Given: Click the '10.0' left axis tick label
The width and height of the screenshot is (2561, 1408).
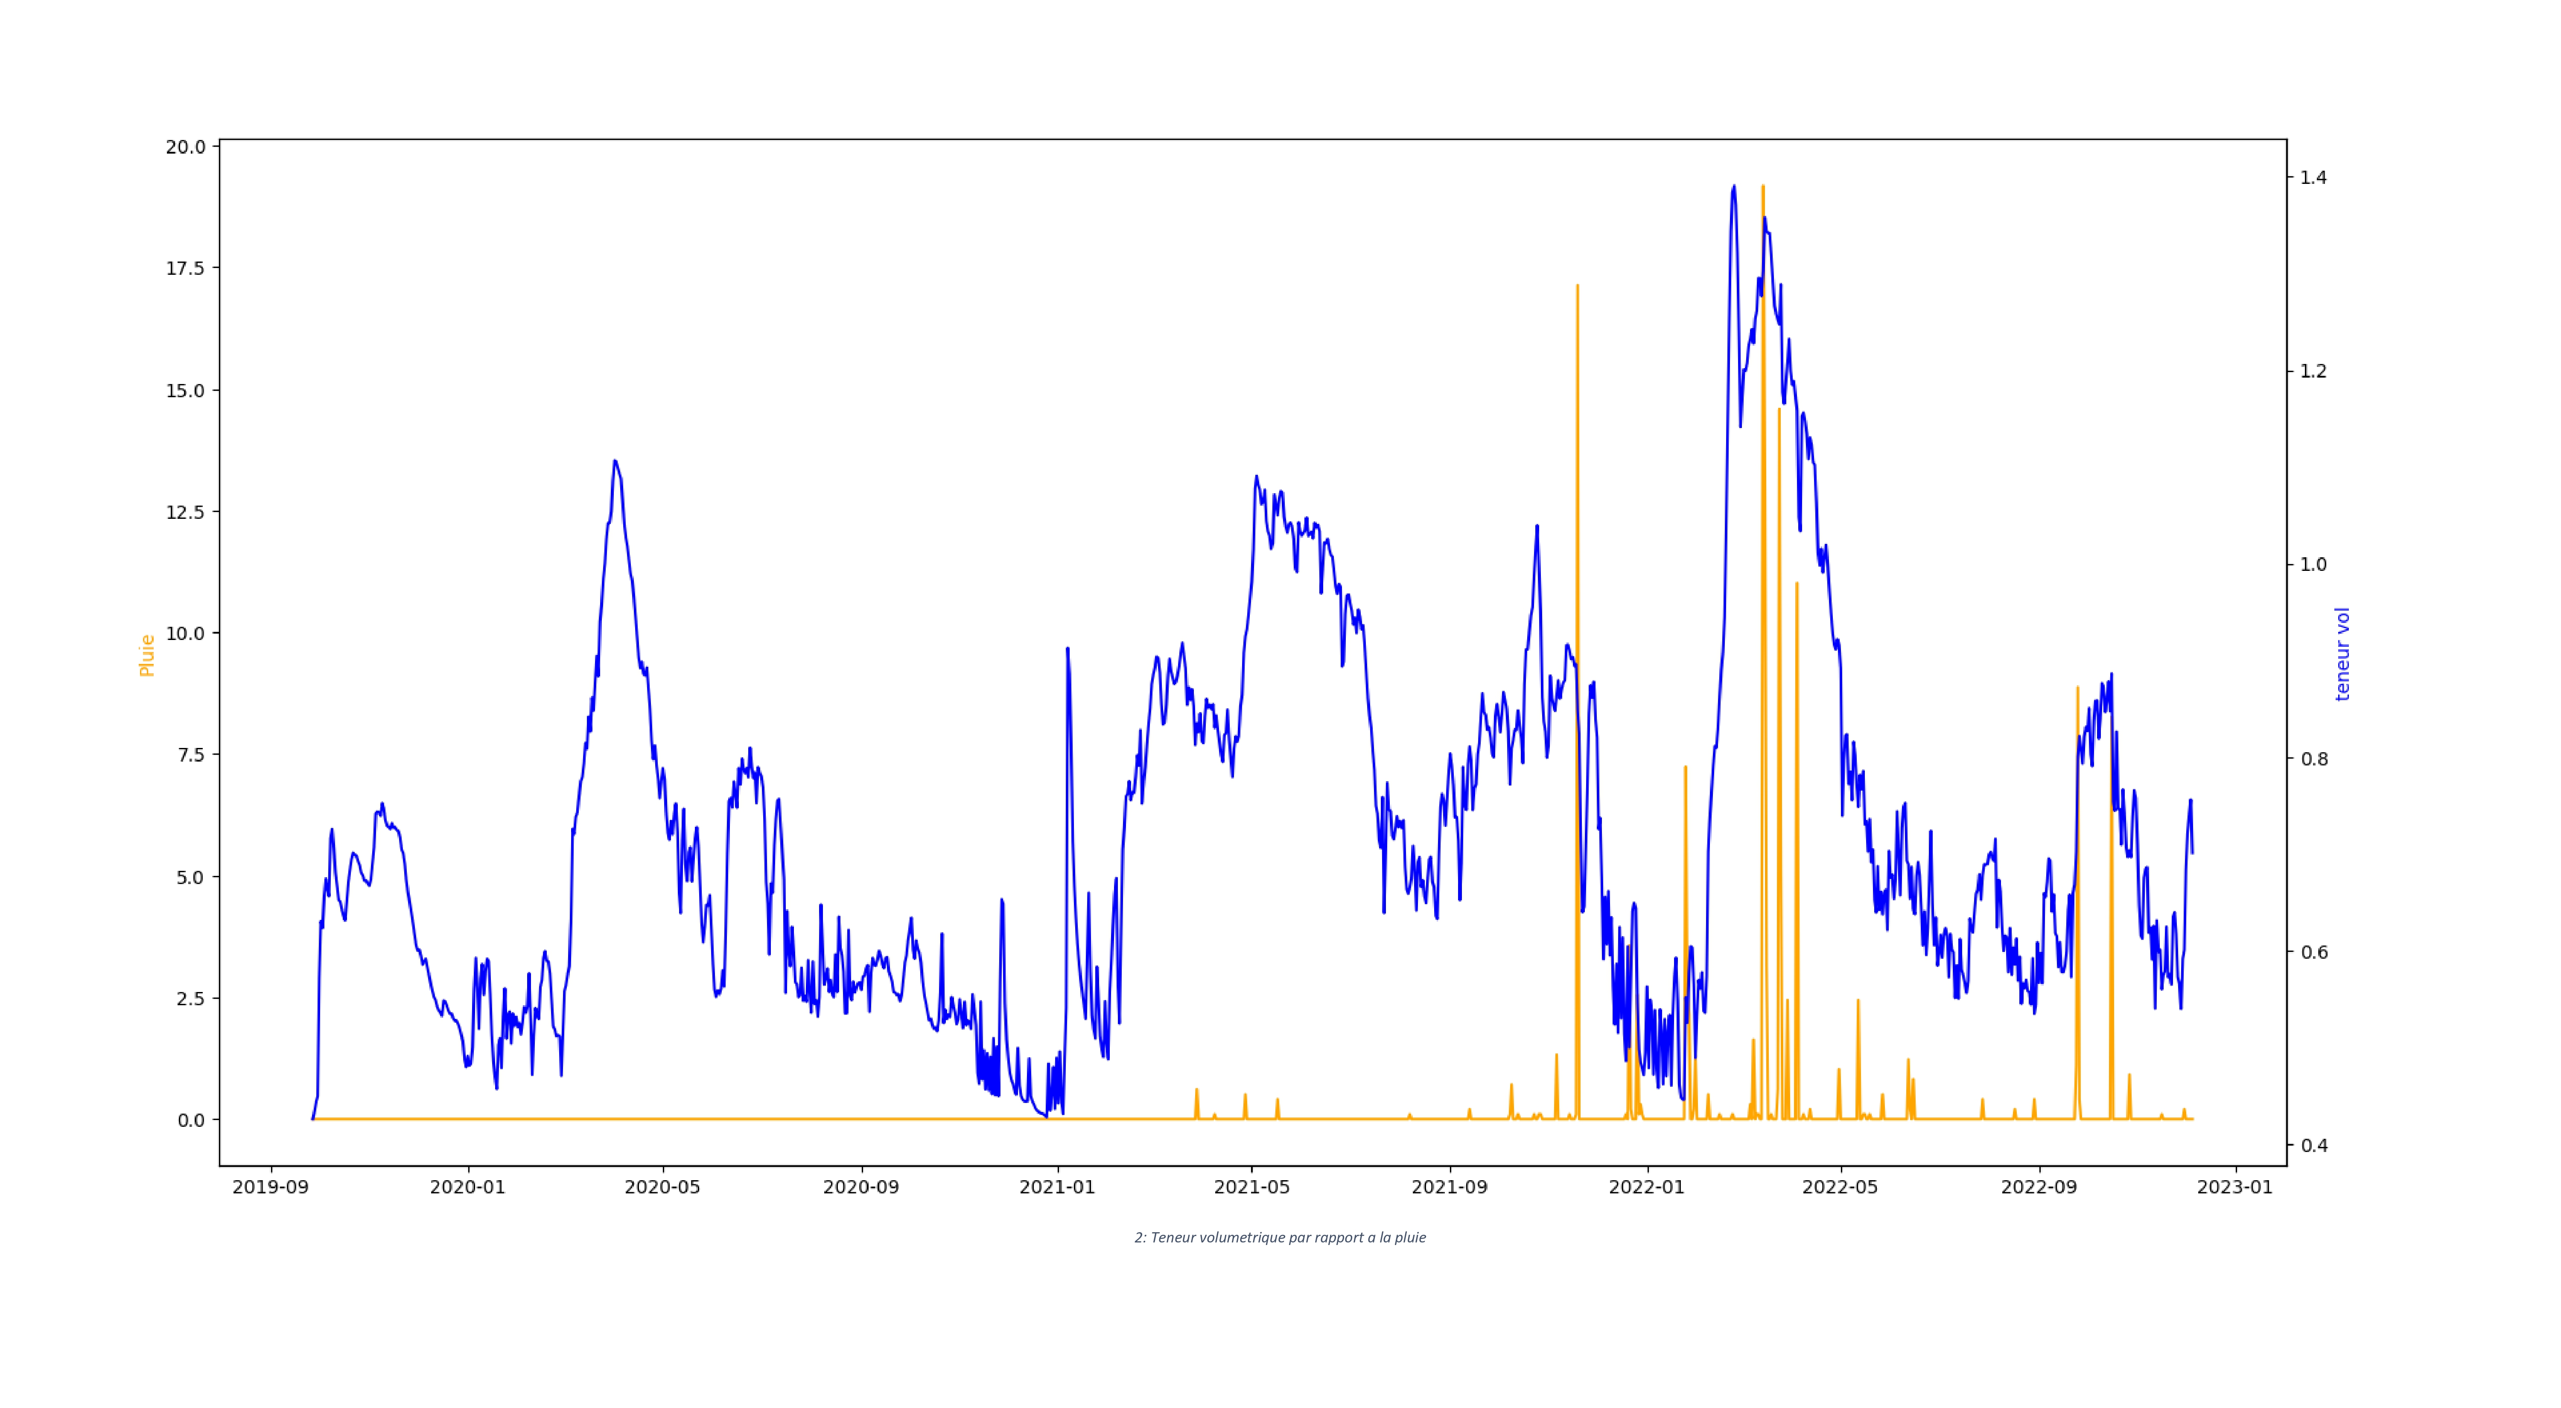Looking at the screenshot, I should tap(186, 633).
